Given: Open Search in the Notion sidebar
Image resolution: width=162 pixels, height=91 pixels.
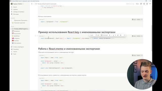Looking at the screenshot, I should click(x=15, y=7).
